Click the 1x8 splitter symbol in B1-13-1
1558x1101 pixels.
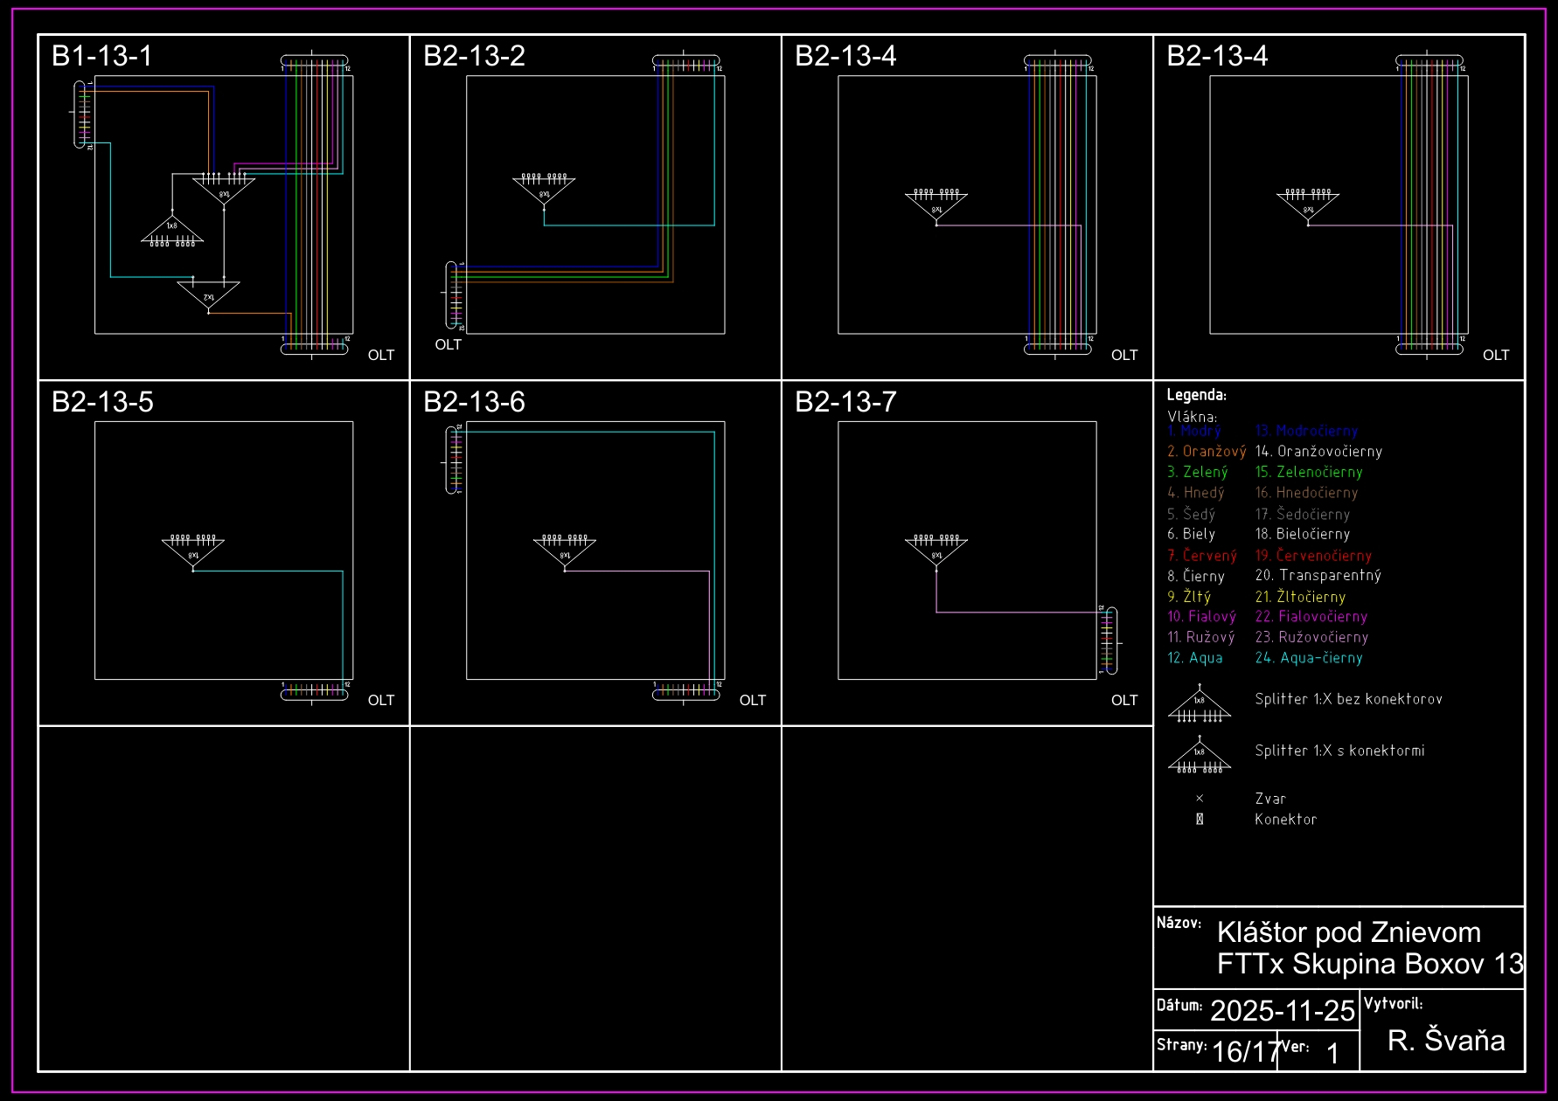click(x=172, y=231)
